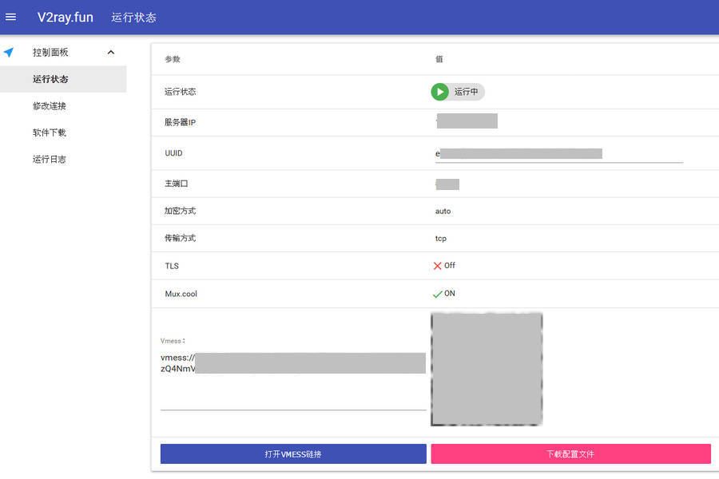Image resolution: width=719 pixels, height=479 pixels.
Task: Click the paper plane control panel icon
Action: 9,53
